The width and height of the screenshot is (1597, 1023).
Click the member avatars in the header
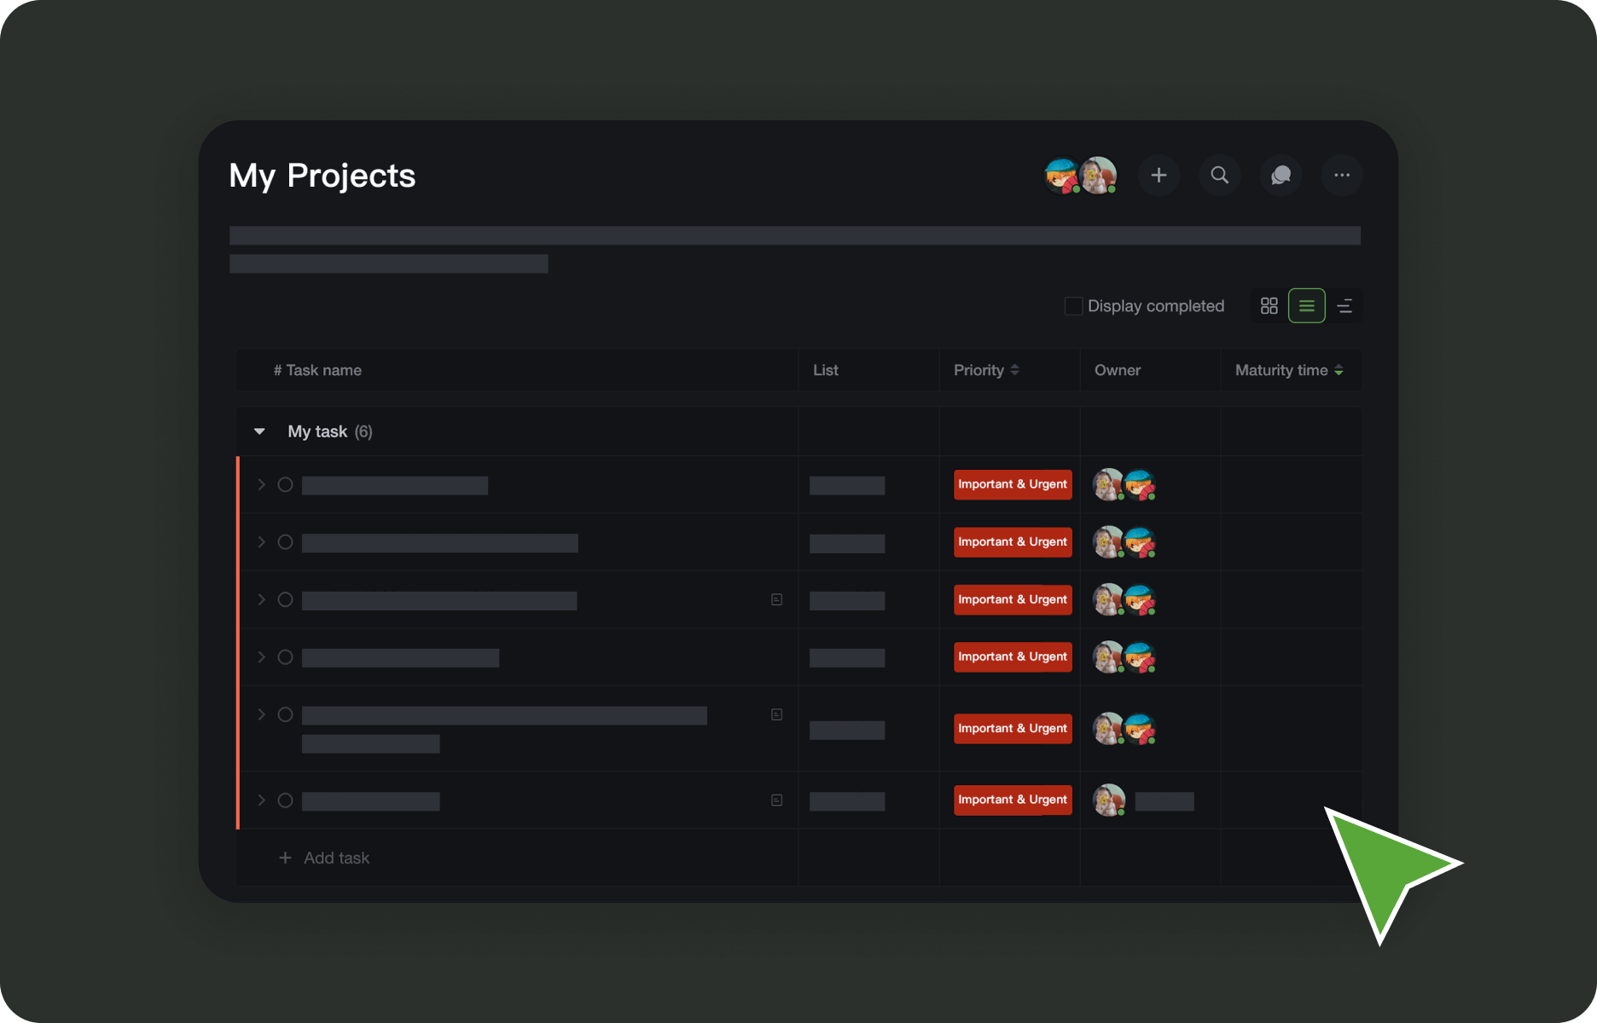coord(1081,176)
